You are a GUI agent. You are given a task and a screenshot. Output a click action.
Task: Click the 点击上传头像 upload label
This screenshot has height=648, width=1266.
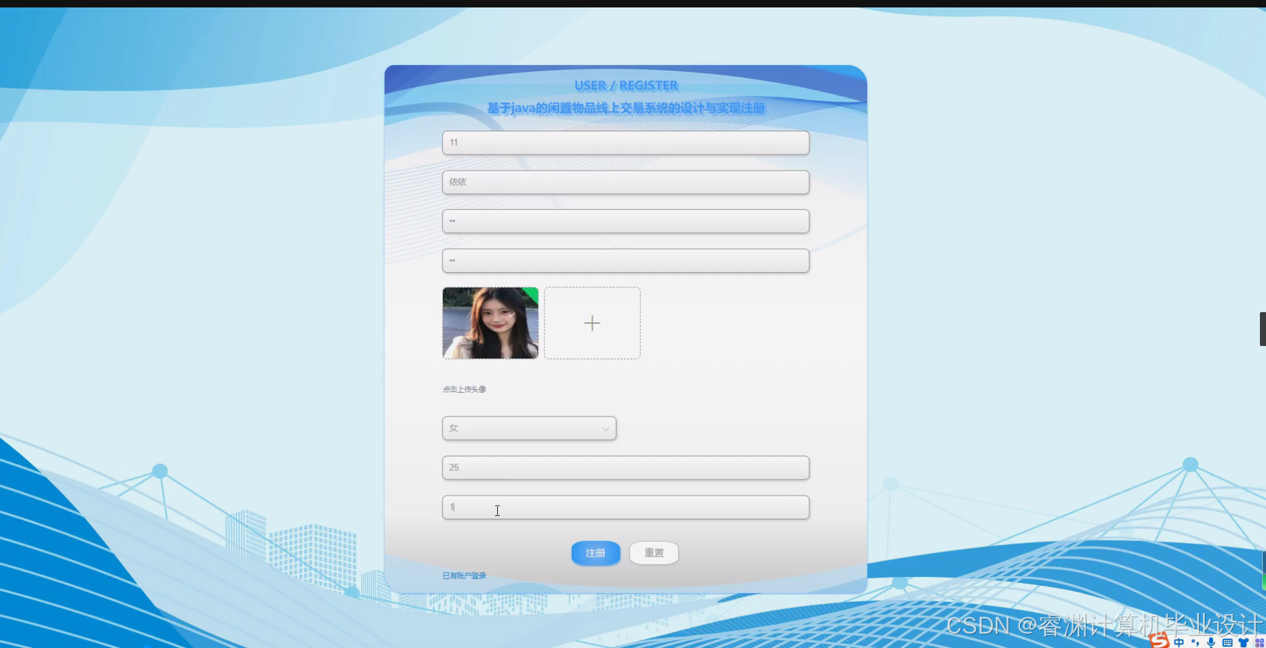pyautogui.click(x=463, y=389)
